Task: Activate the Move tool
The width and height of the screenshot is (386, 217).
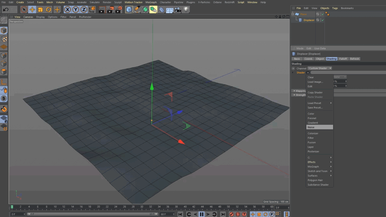Action: click(x=32, y=10)
